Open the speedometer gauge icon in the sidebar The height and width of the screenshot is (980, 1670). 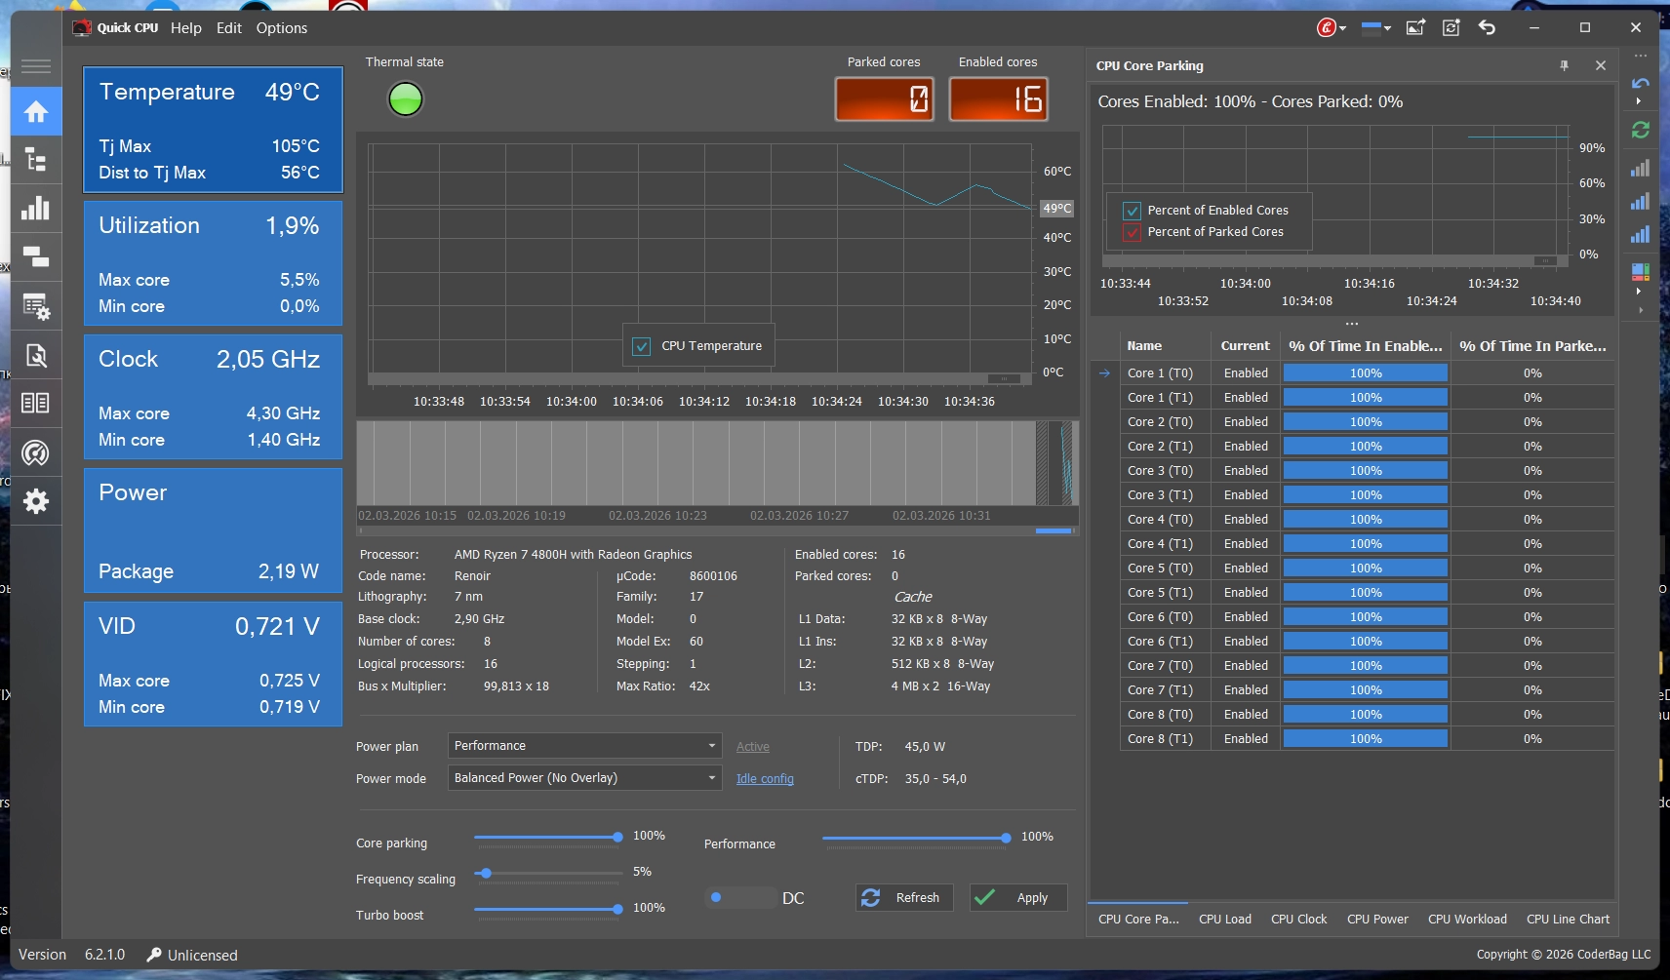[x=36, y=452]
